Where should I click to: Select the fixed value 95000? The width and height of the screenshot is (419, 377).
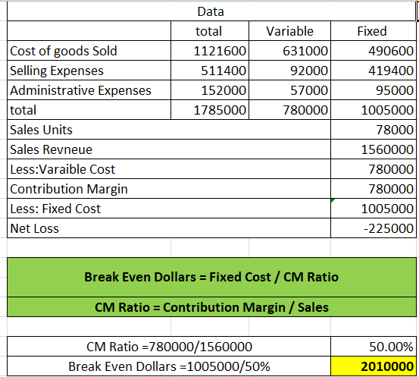click(x=374, y=90)
